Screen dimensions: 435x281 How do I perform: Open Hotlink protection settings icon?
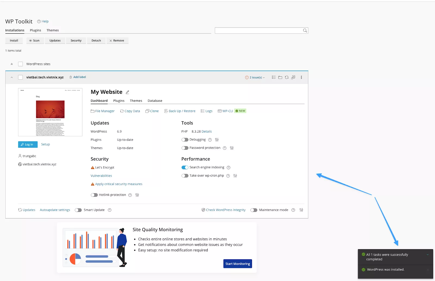tap(137, 195)
